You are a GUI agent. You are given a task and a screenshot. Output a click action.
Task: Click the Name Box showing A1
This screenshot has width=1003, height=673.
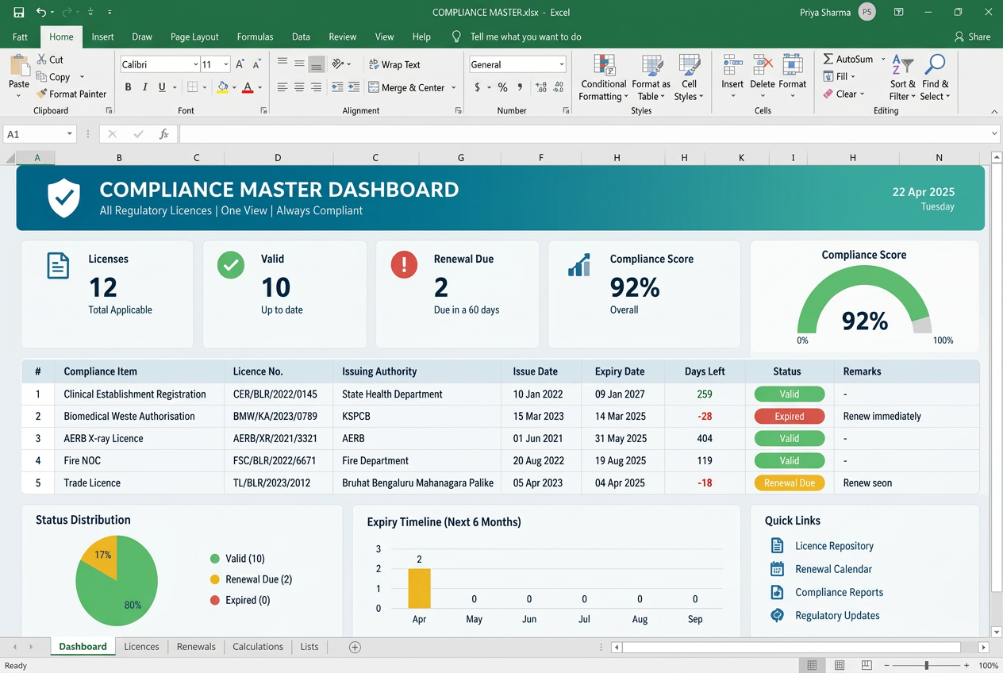(x=38, y=134)
